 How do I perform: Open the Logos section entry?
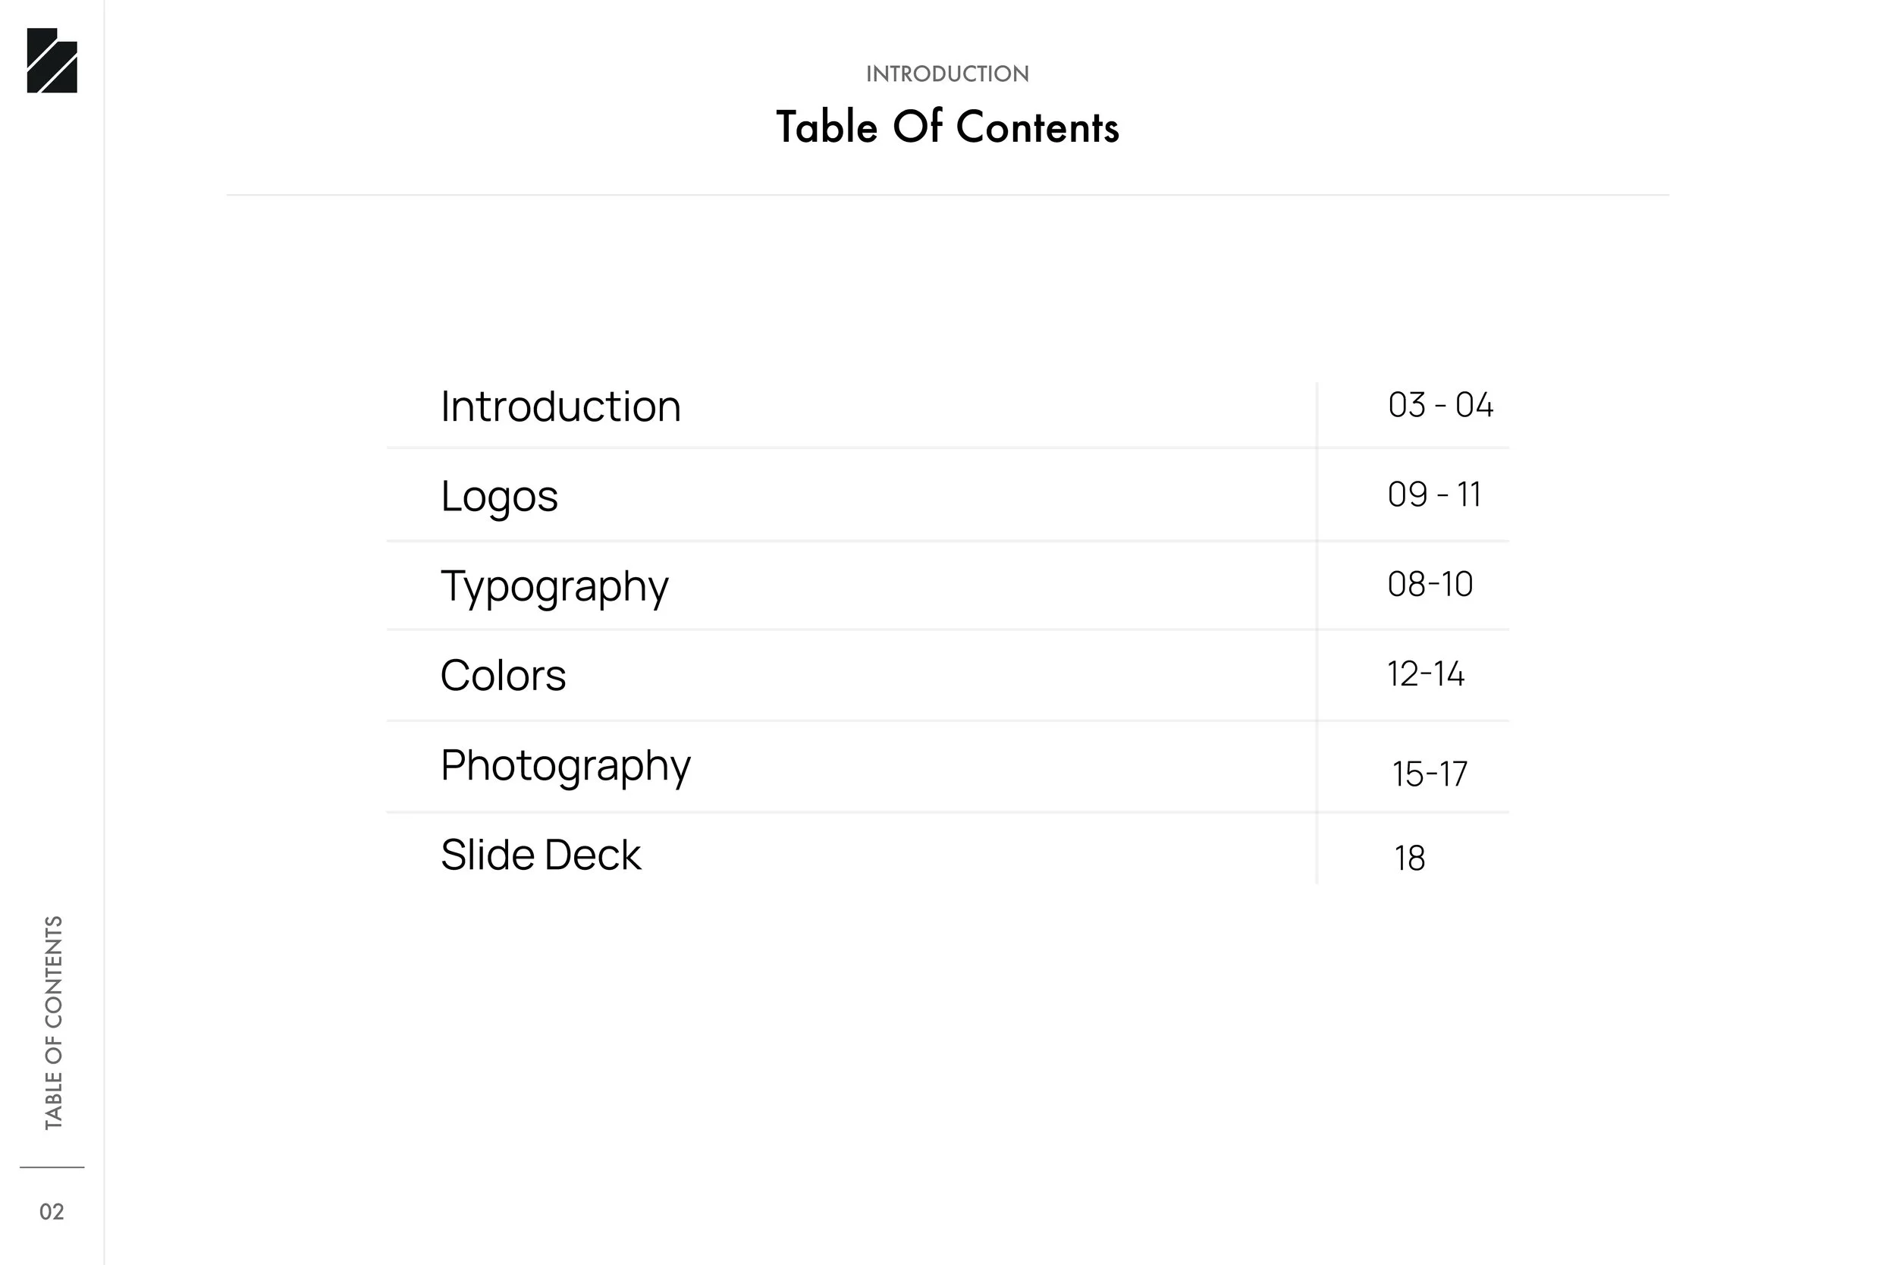click(x=500, y=497)
